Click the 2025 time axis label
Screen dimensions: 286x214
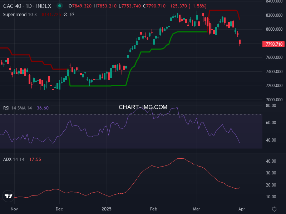coord(107,209)
